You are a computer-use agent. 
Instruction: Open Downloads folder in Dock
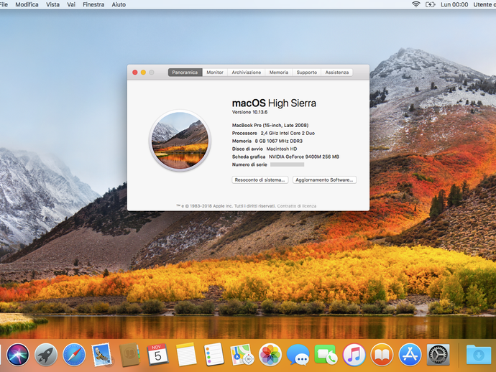coord(479,355)
